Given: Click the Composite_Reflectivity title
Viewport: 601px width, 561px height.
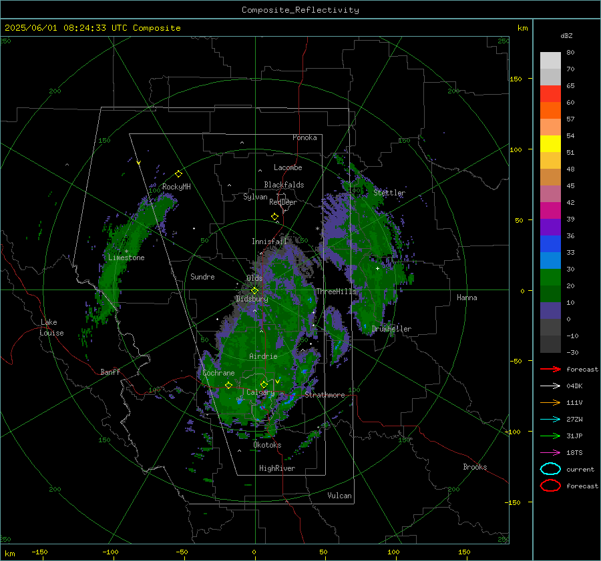Looking at the screenshot, I should [300, 10].
